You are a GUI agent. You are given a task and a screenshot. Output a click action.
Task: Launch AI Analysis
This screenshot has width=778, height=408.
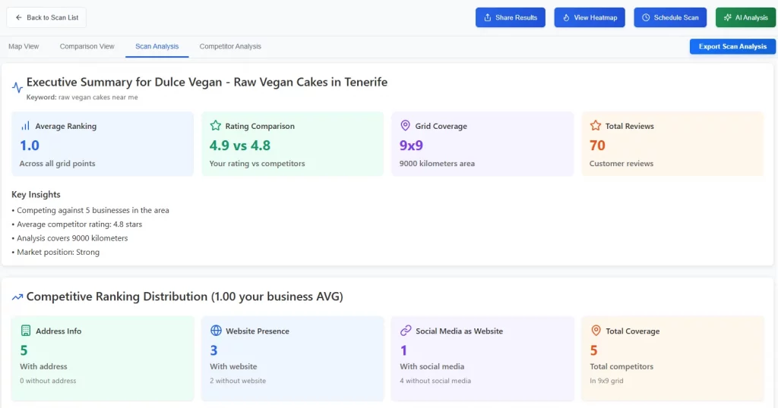click(745, 17)
